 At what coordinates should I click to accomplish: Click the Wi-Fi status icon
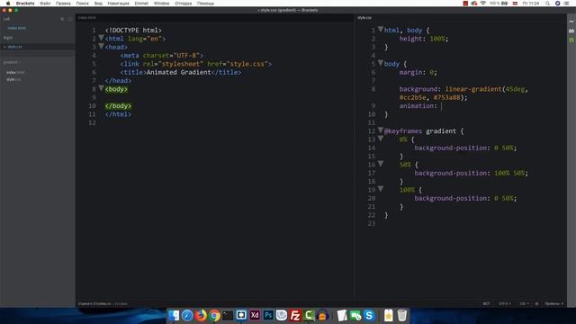(483, 4)
